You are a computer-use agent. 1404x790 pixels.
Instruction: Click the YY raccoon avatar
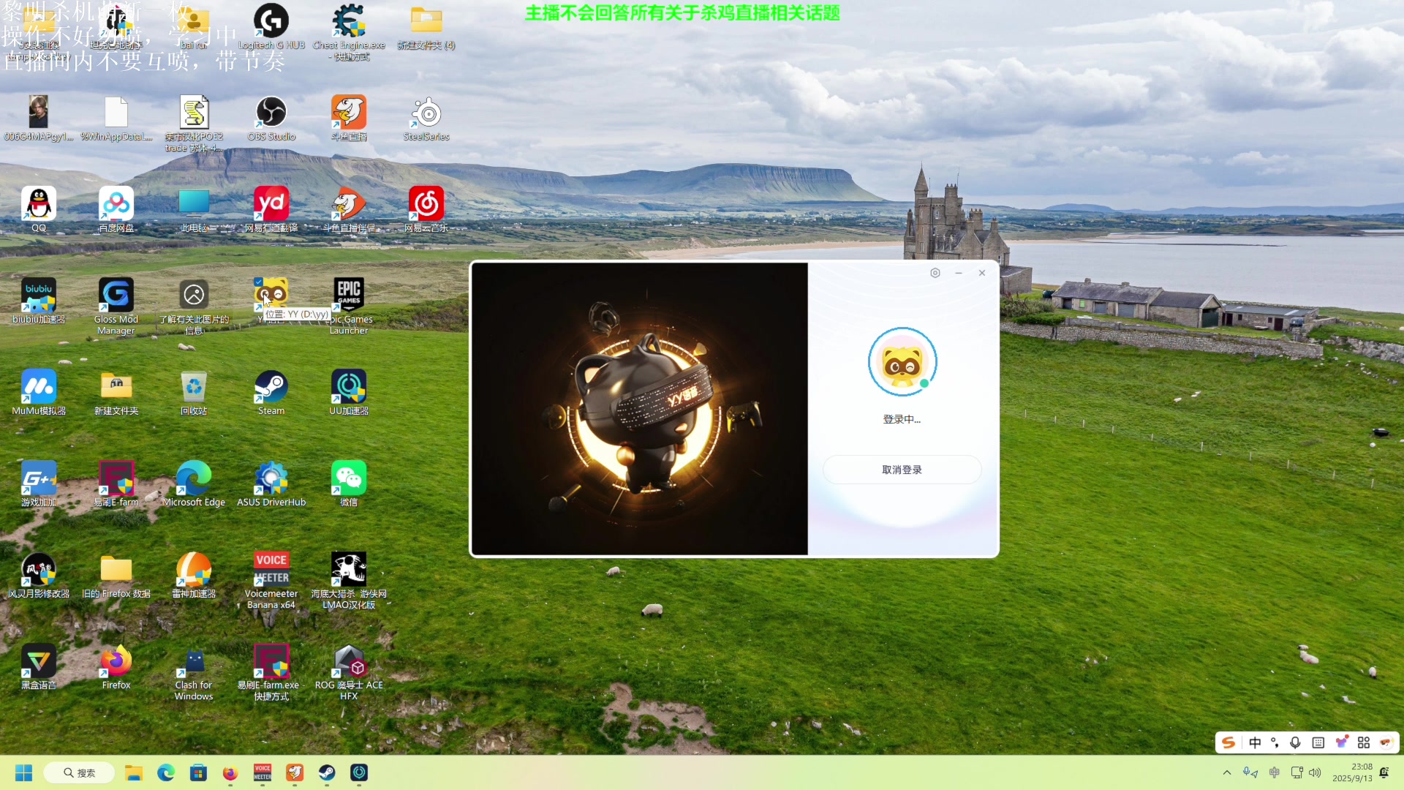(x=902, y=362)
